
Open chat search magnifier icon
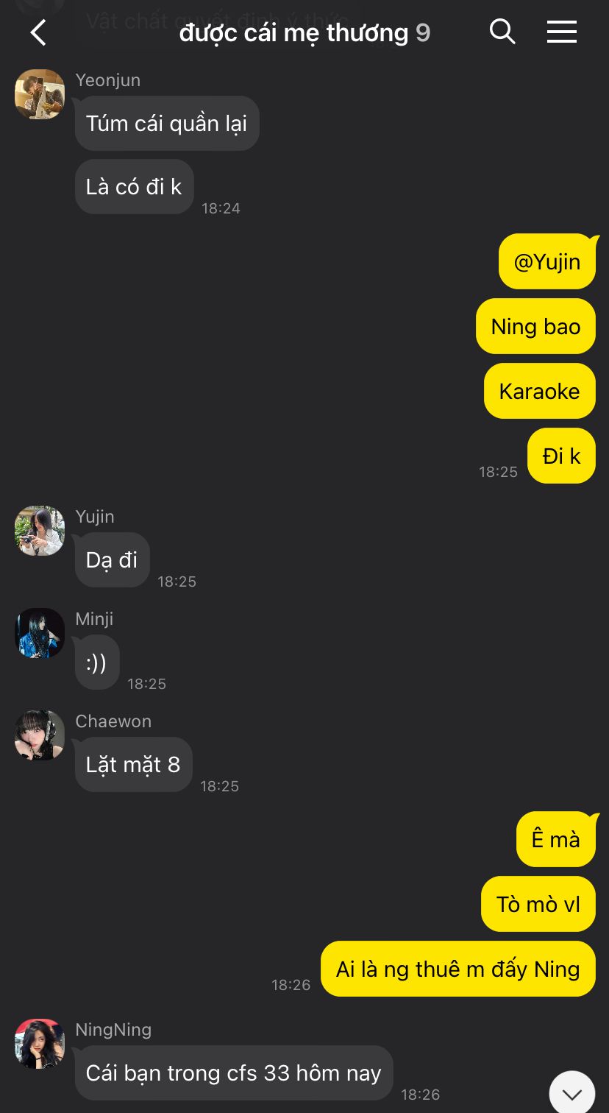click(502, 32)
